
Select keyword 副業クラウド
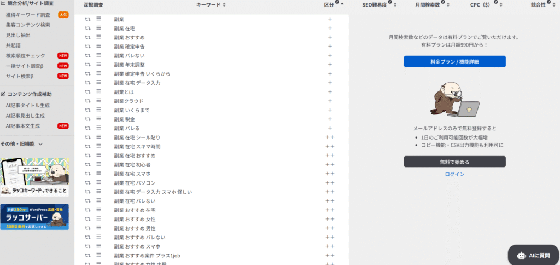pyautogui.click(x=129, y=101)
